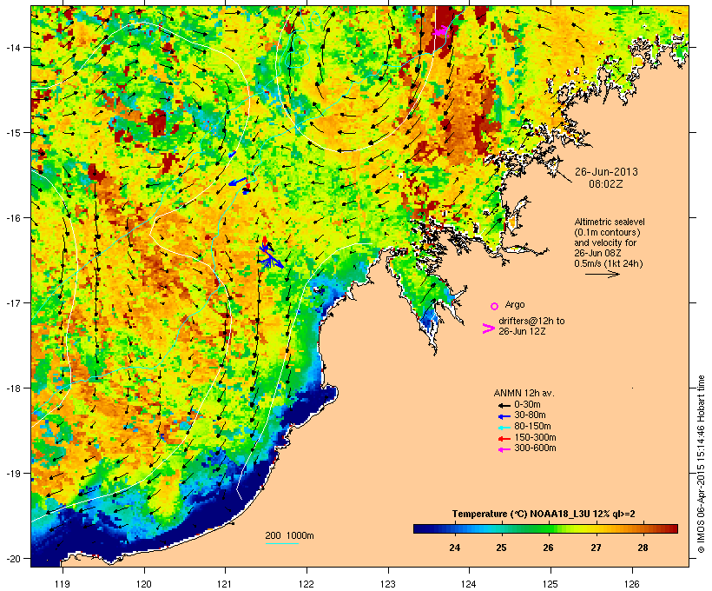Click the 'Argo' legend label

[x=515, y=304]
